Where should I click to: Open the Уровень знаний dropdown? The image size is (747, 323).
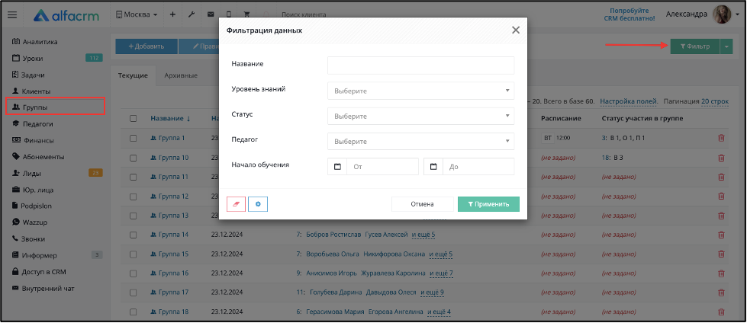[x=420, y=91]
